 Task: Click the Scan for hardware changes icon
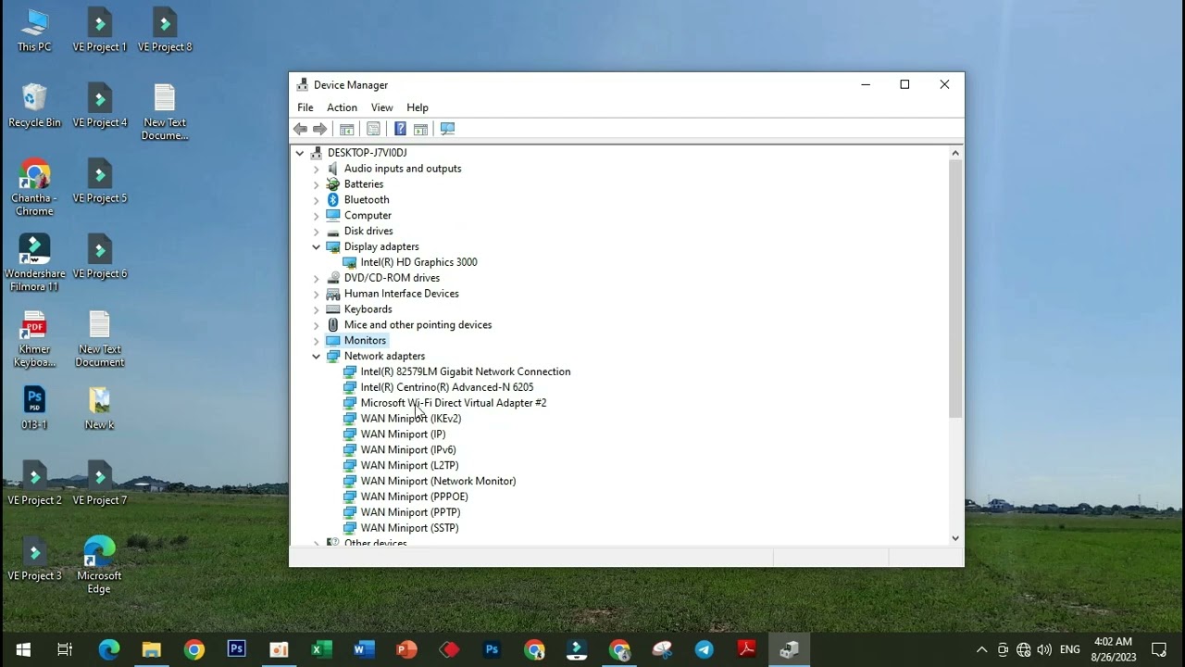point(447,129)
